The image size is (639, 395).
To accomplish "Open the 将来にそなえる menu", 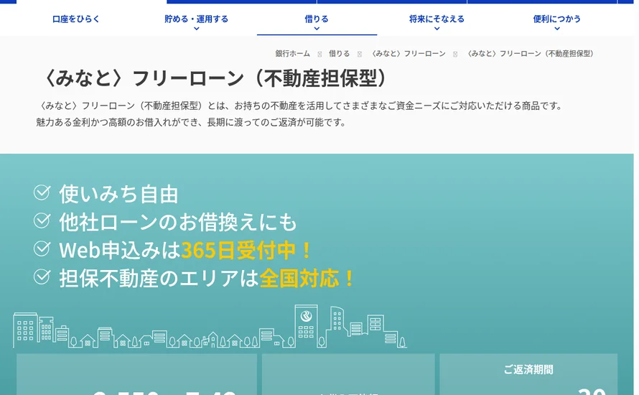I will [437, 19].
